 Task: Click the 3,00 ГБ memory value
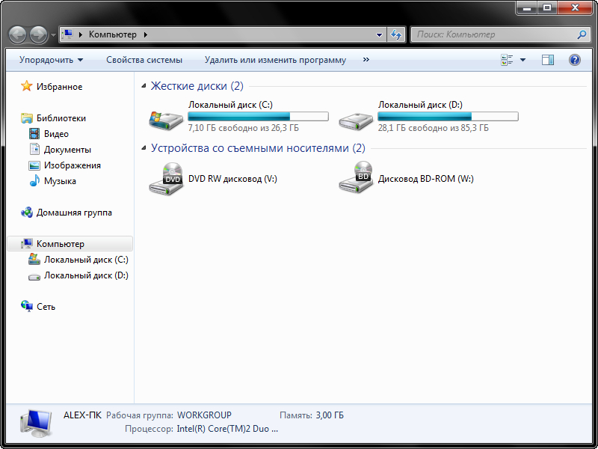[330, 415]
